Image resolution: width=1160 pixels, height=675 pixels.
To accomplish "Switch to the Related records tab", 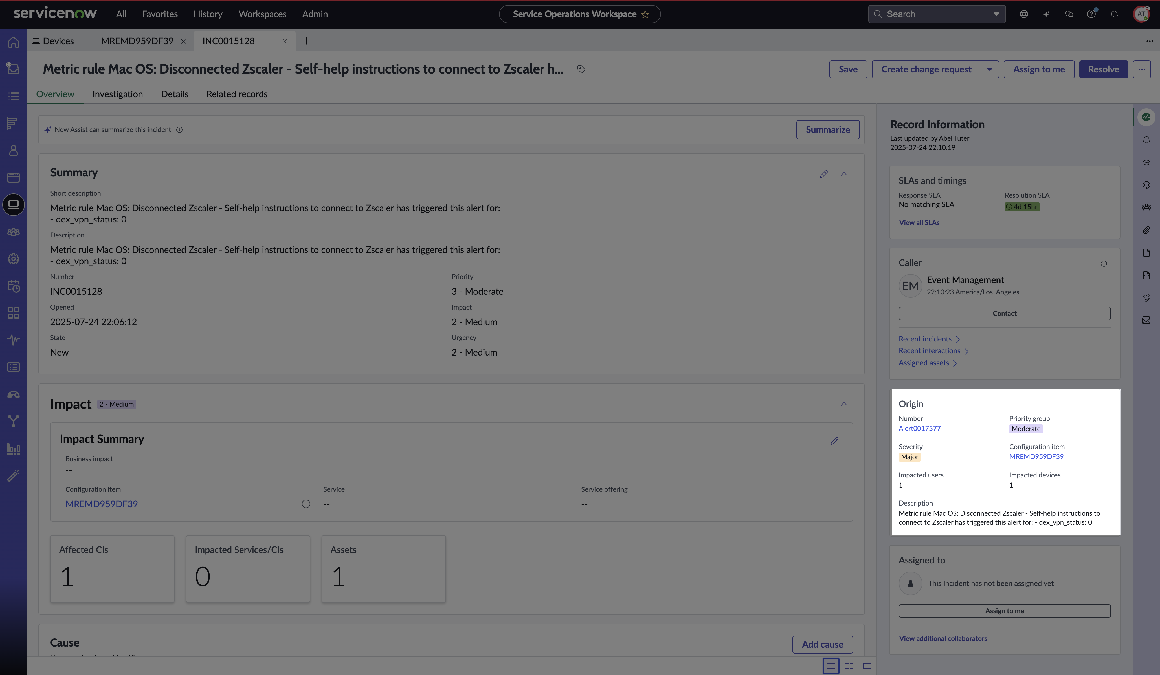I will [237, 94].
